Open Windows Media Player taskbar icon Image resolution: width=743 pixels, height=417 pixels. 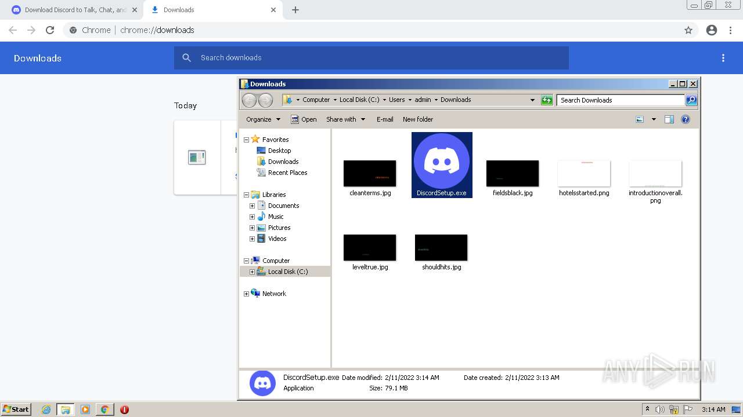coord(85,409)
